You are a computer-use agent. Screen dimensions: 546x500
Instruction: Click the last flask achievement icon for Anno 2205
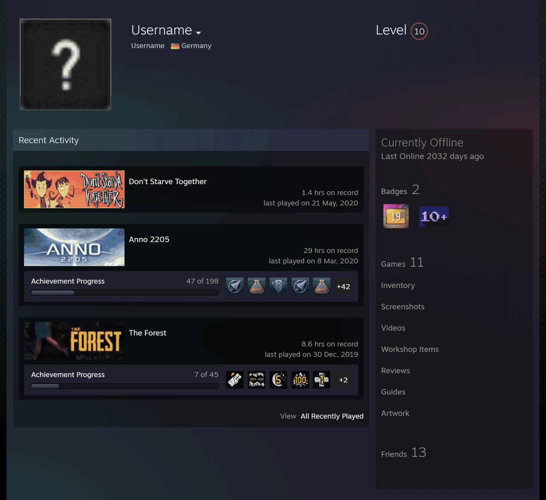[x=322, y=286]
